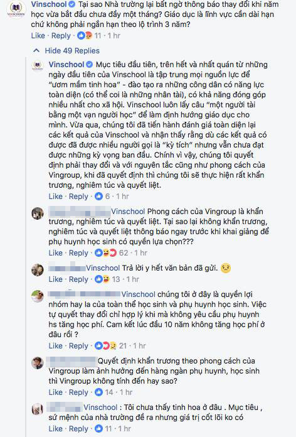Reply to the comment ending "quyền lựa chọn???"

click(78, 253)
